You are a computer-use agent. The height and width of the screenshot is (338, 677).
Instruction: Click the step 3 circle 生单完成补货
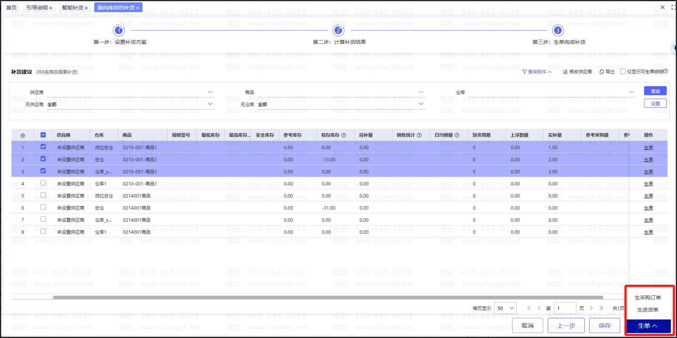point(557,30)
